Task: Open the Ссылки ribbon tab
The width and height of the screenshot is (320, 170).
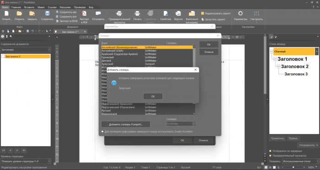Action: coord(52,7)
